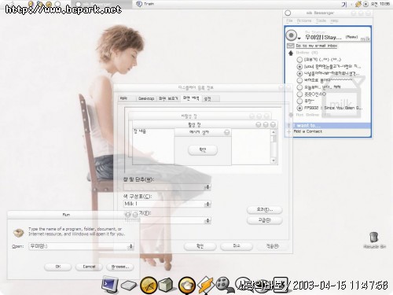Click the Run dialog box icon
The height and width of the screenshot is (295, 393).
point(18,232)
